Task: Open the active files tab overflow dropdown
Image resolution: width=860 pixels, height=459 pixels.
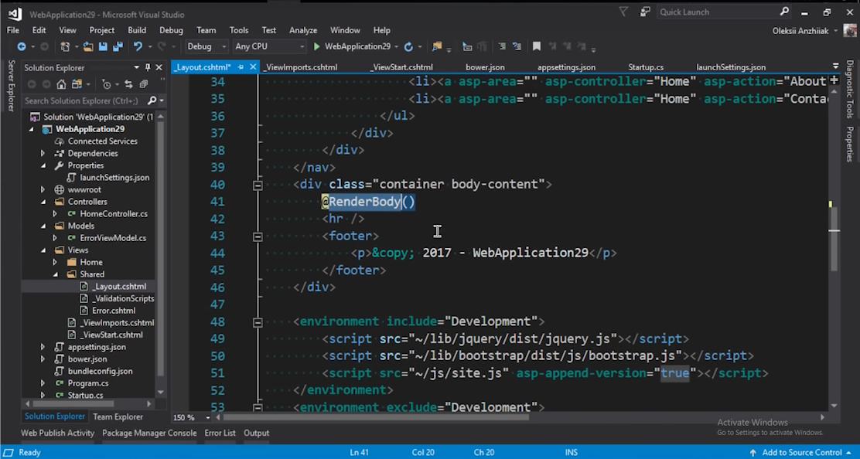Action: click(835, 66)
